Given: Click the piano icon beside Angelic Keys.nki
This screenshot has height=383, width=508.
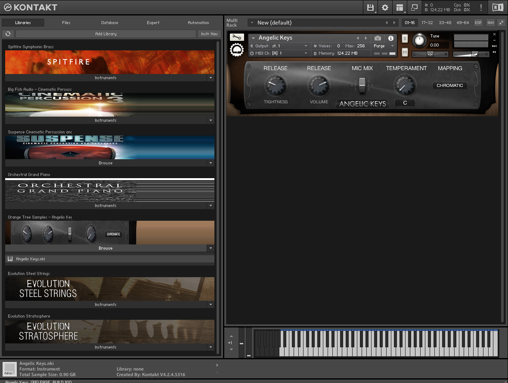Looking at the screenshot, I should tap(10, 259).
